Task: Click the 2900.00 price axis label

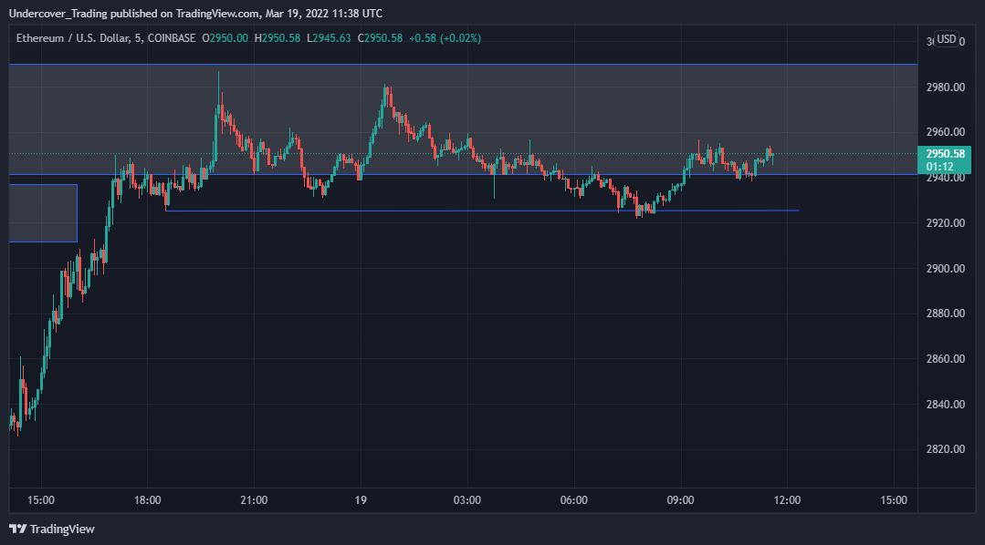Action: 946,269
